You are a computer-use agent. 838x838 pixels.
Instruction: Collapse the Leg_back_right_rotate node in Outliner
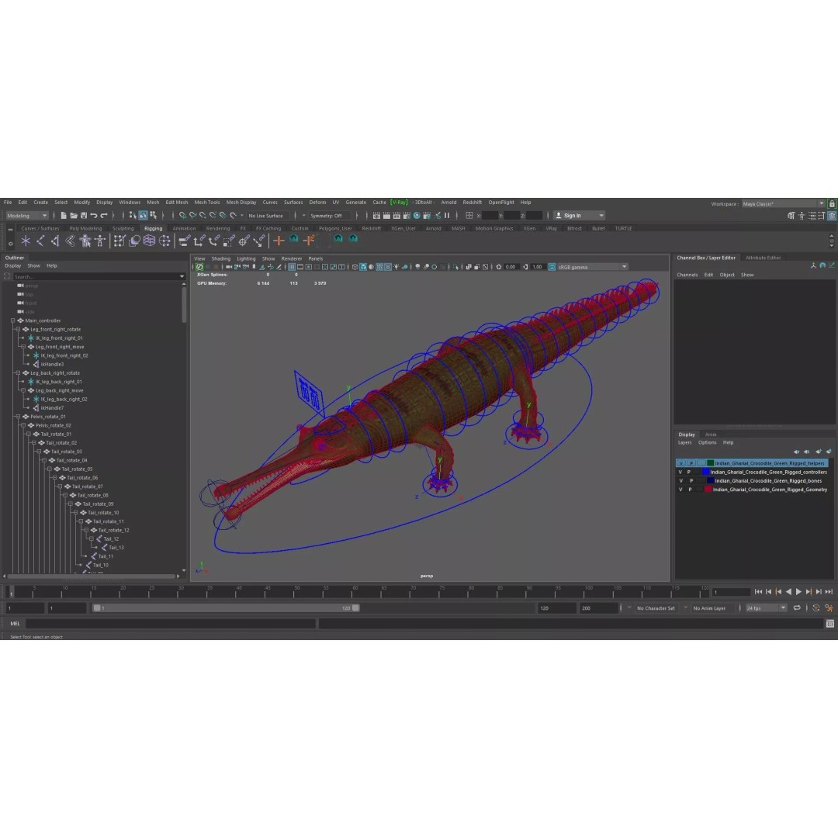point(18,373)
